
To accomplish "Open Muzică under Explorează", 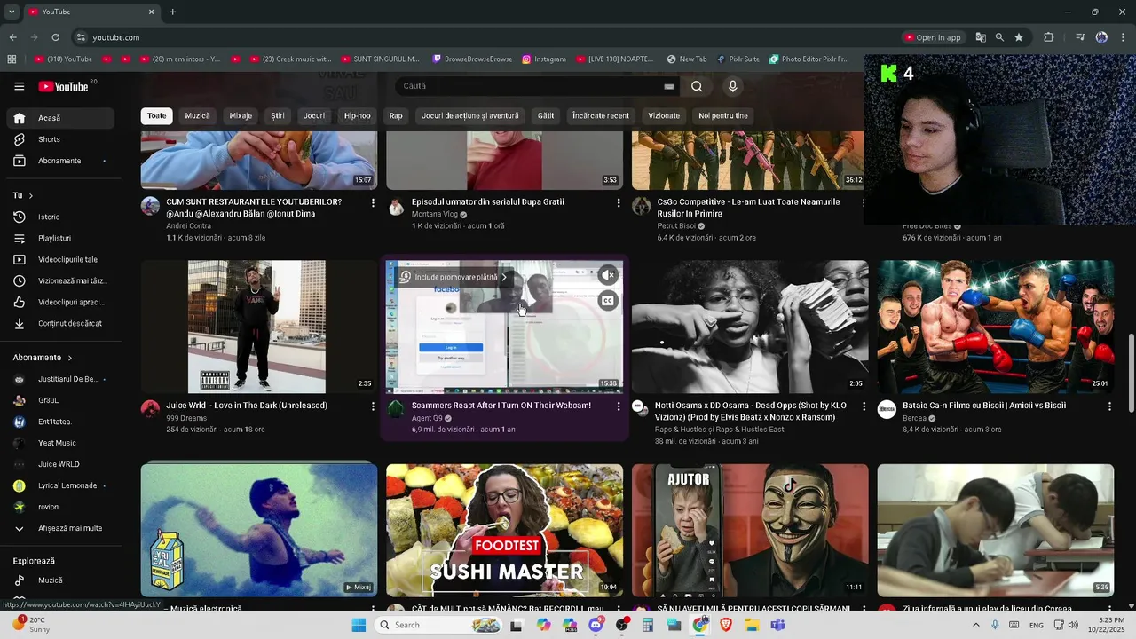I will point(60,580).
